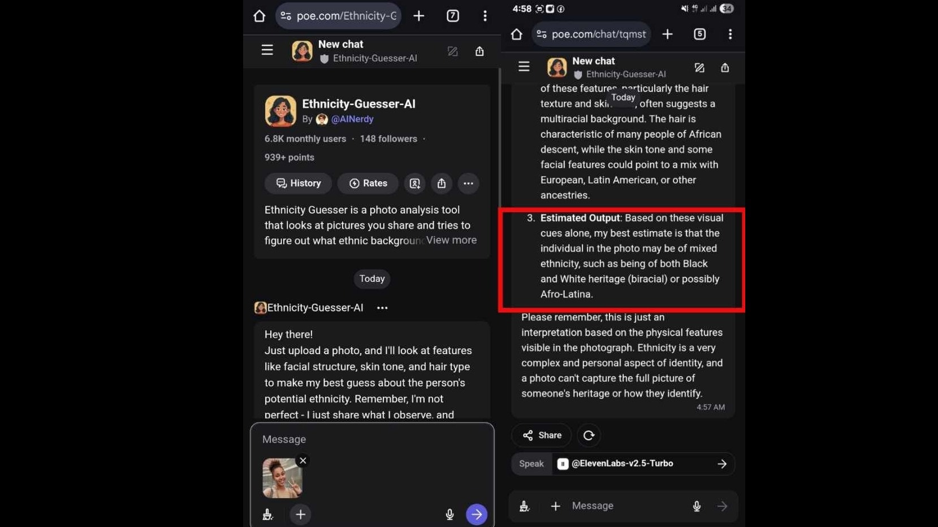The image size is (938, 527).
Task: Add attachment with left plus button
Action: (x=300, y=515)
